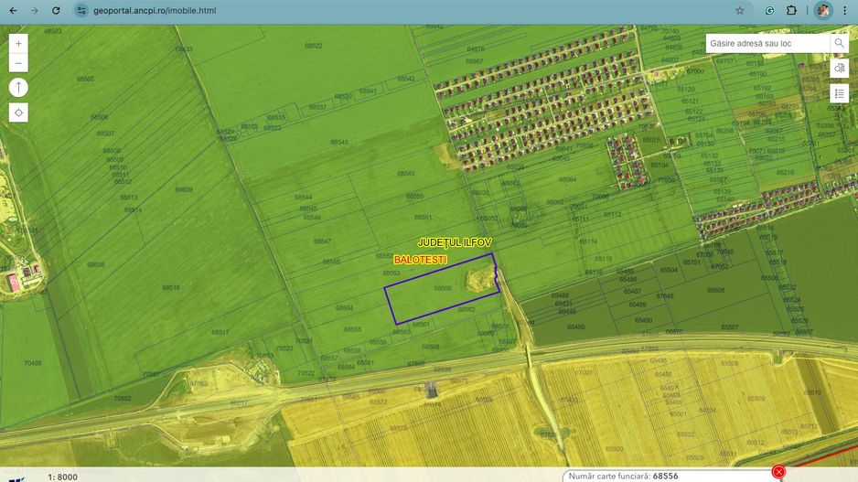
Task: Click the search magnifier icon
Action: (x=839, y=43)
